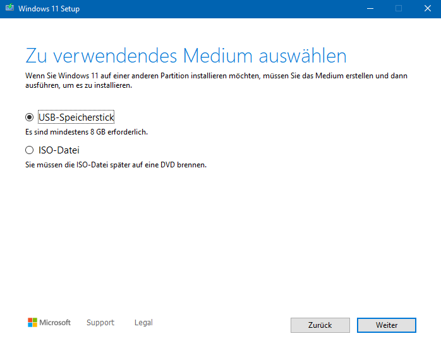This screenshot has width=441, height=348.
Task: Go back with the Zurück button
Action: click(320, 325)
